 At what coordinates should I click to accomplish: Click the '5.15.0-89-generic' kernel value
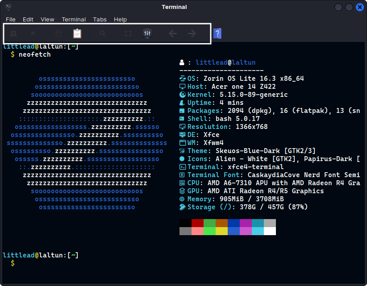click(x=254, y=95)
